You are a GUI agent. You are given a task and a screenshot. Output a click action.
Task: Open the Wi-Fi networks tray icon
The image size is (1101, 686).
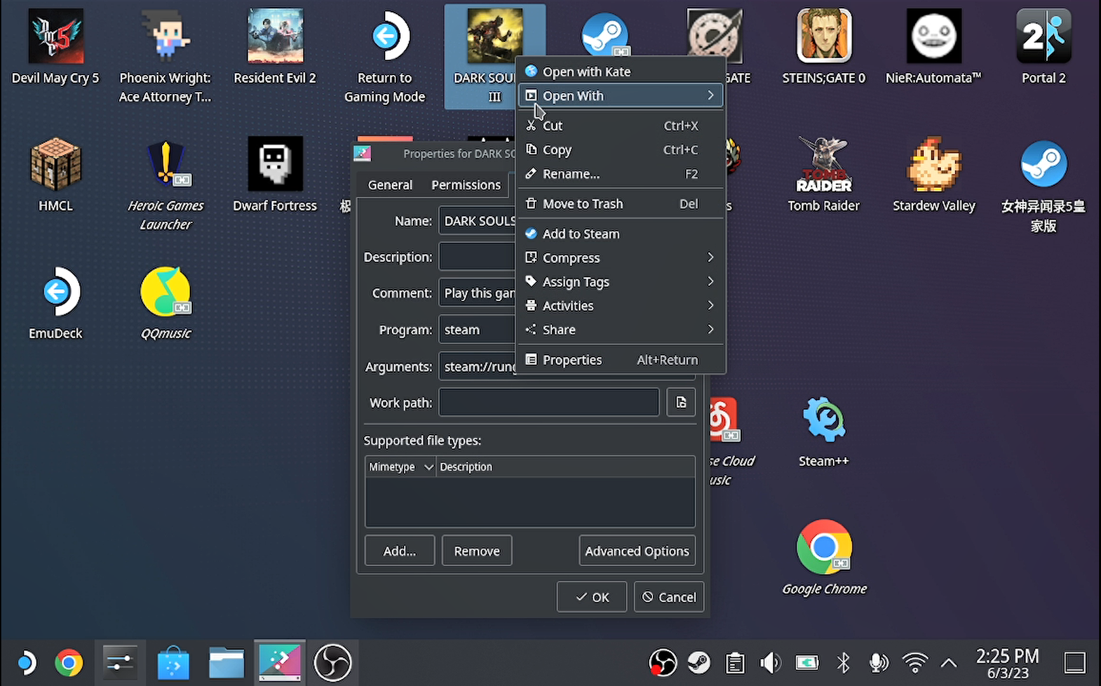915,663
